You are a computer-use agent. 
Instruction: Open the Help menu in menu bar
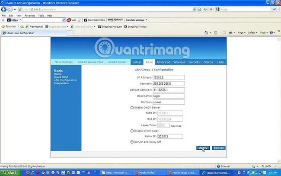pyautogui.click(x=49, y=16)
